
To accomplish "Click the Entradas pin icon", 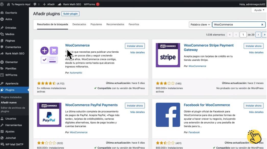I will [x=2, y=28].
